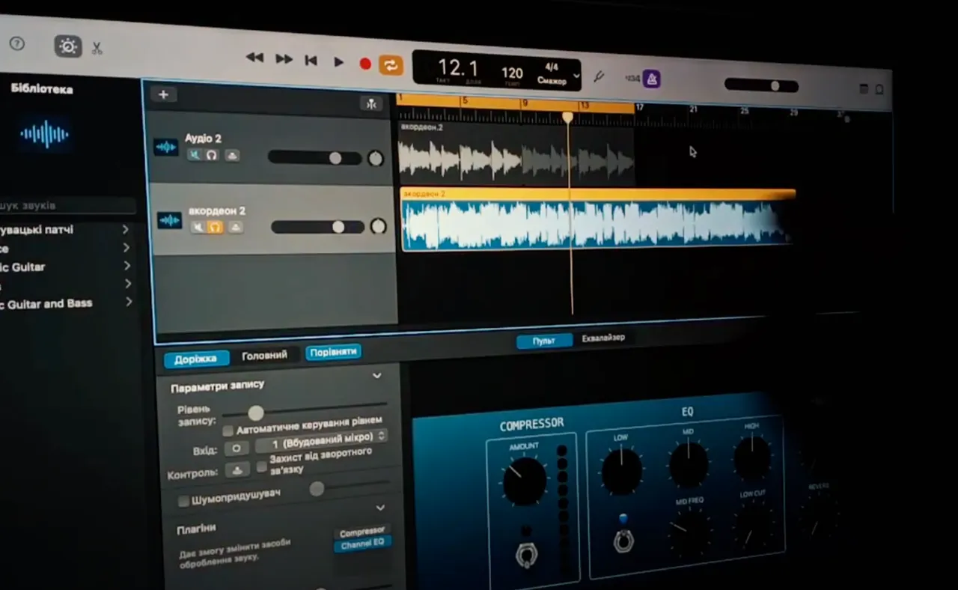Image resolution: width=958 pixels, height=590 pixels.
Task: Open the Channel EQ plugin slot
Action: [x=362, y=545]
